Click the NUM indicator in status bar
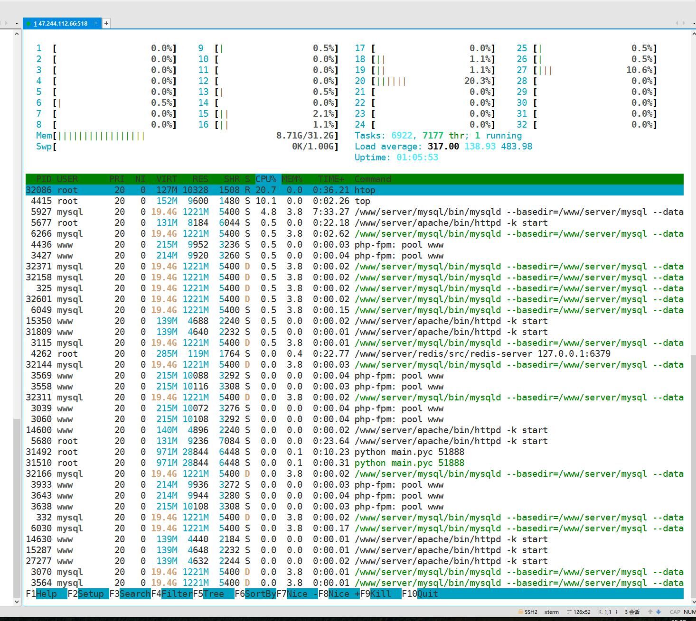This screenshot has height=621, width=696. tap(689, 612)
